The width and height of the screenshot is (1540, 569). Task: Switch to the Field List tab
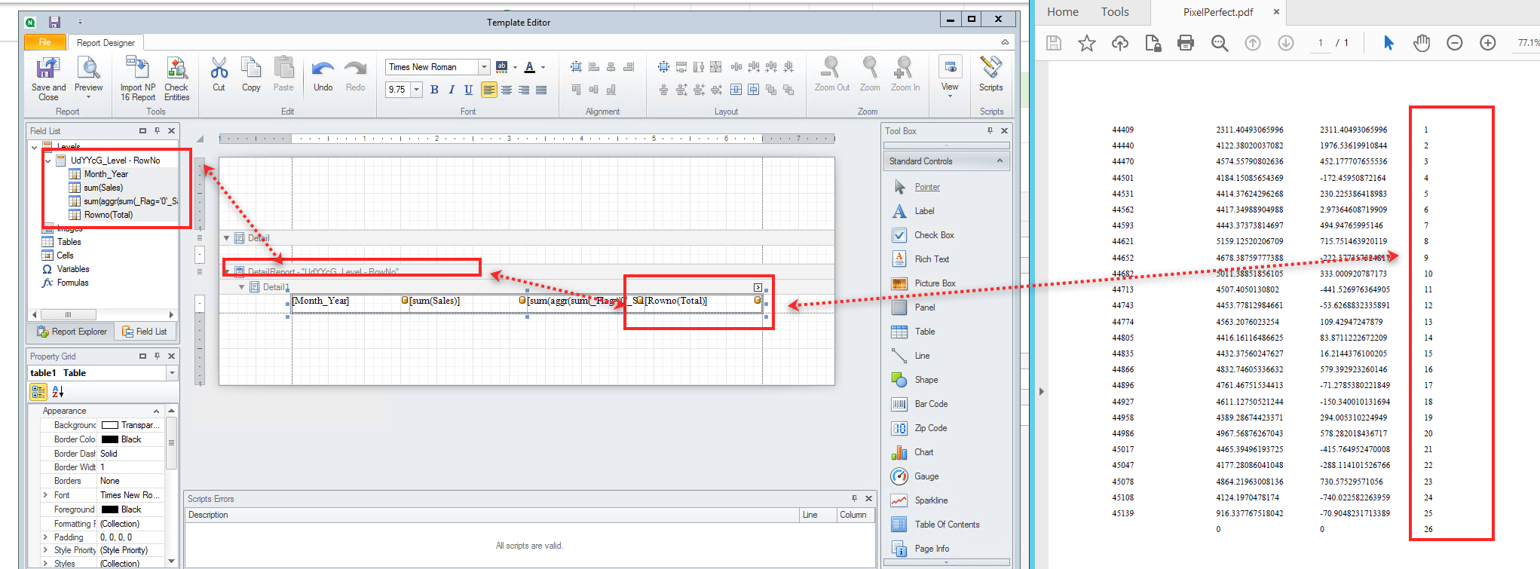pos(145,332)
